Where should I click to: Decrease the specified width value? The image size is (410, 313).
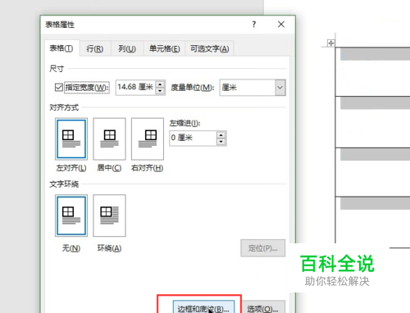[161, 91]
